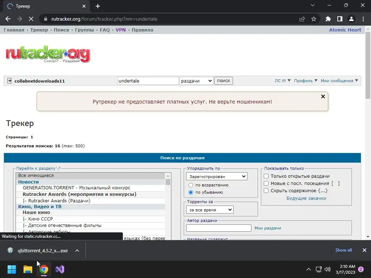Image resolution: width=371 pixels, height=278 pixels.
Task: Open File Explorer from the taskbar
Action: (x=28, y=269)
